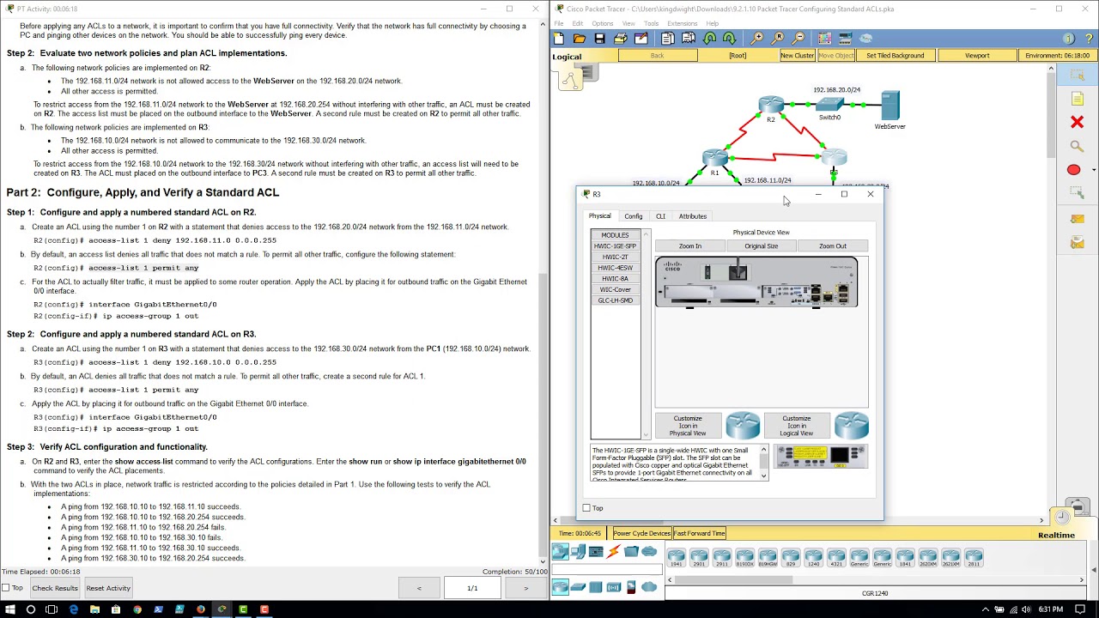1099x618 pixels.
Task: Open the Activity Wizard icon
Action: (641, 39)
